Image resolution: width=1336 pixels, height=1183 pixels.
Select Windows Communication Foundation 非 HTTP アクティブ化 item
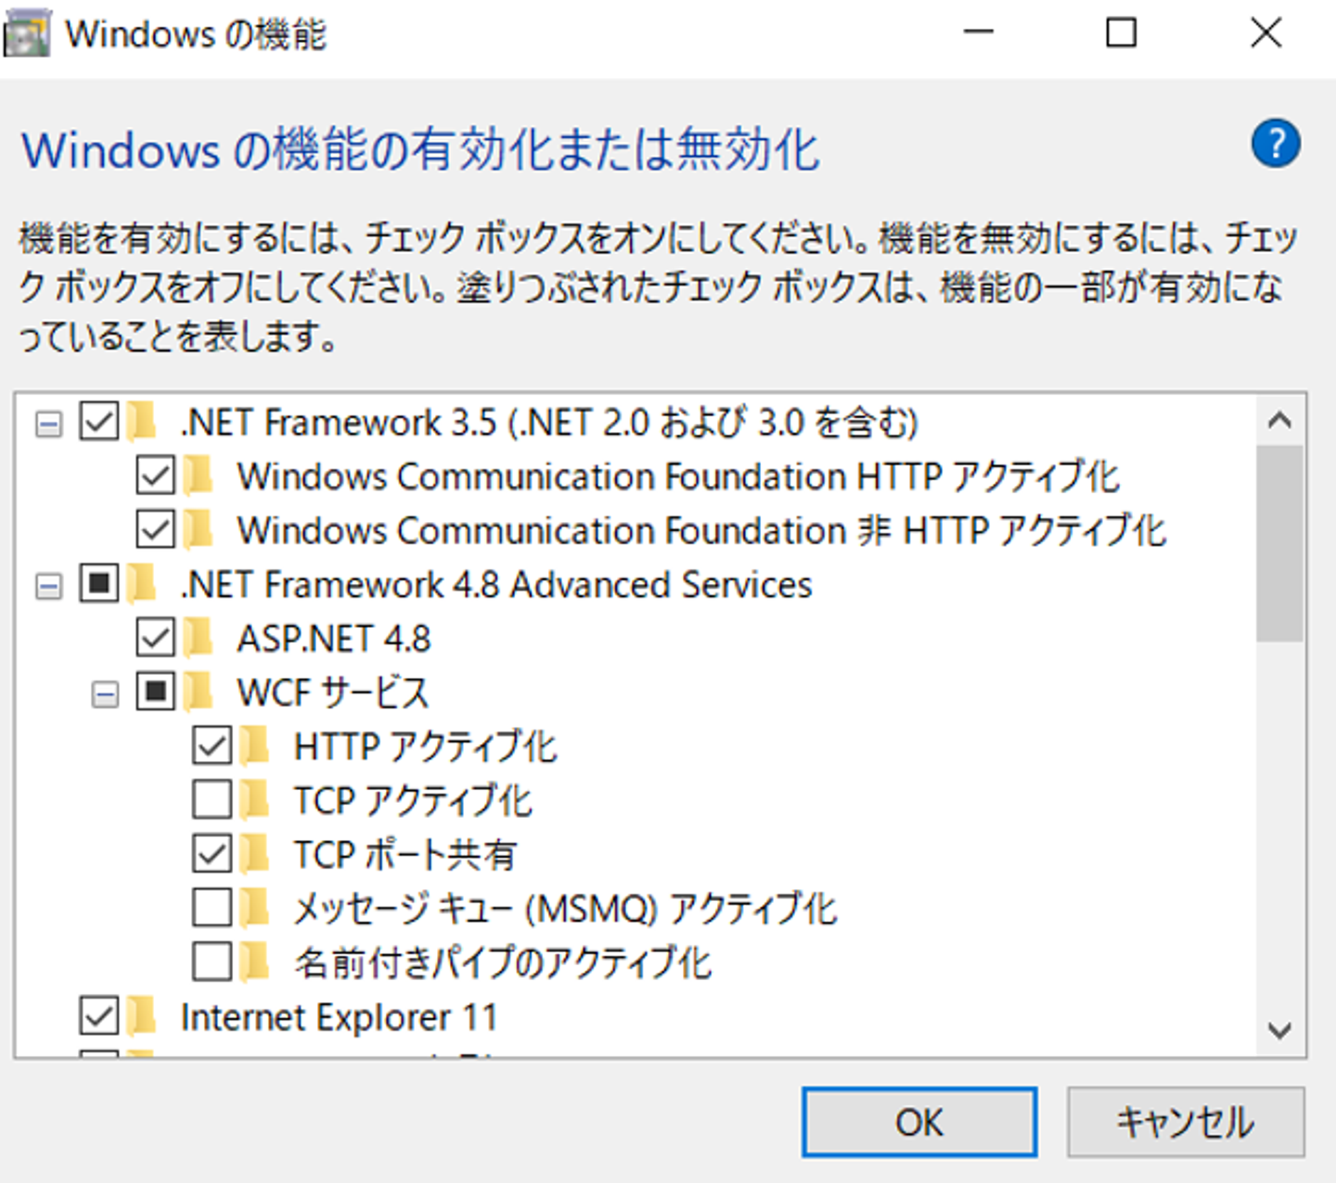pos(700,530)
